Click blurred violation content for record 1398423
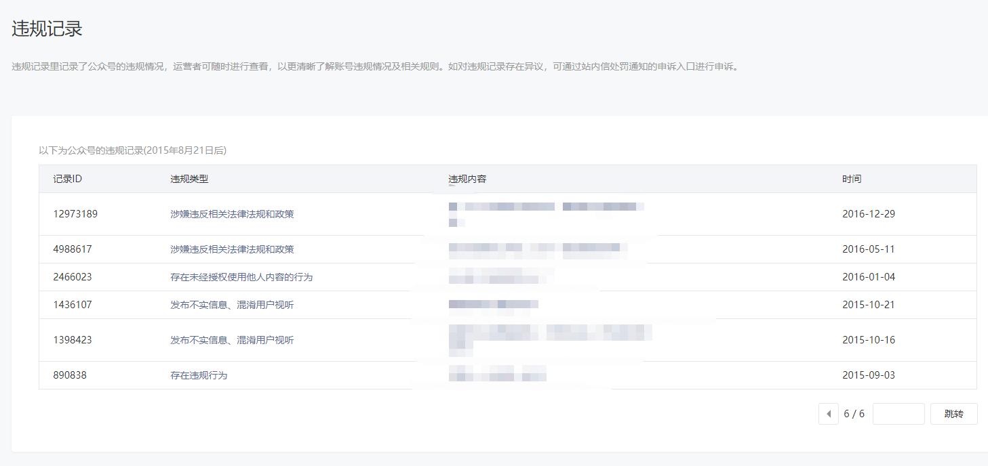 pyautogui.click(x=551, y=340)
